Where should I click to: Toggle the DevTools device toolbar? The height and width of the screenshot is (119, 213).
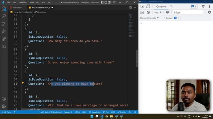click(x=148, y=6)
